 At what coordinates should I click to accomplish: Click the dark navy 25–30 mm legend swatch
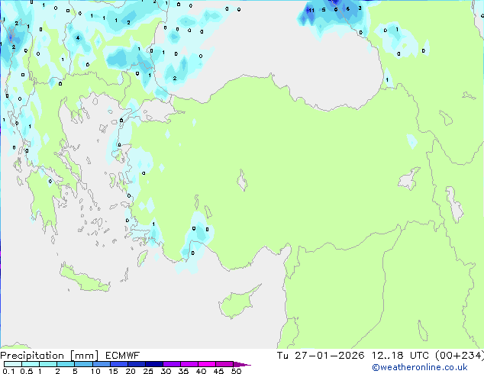[x=153, y=364]
